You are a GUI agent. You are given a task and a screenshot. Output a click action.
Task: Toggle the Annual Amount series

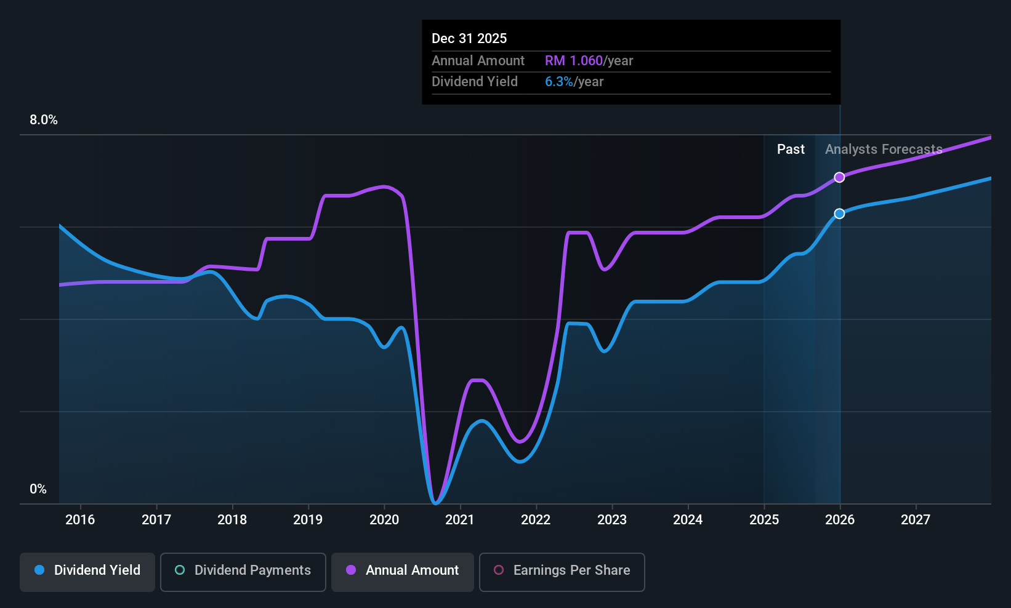[x=403, y=572]
